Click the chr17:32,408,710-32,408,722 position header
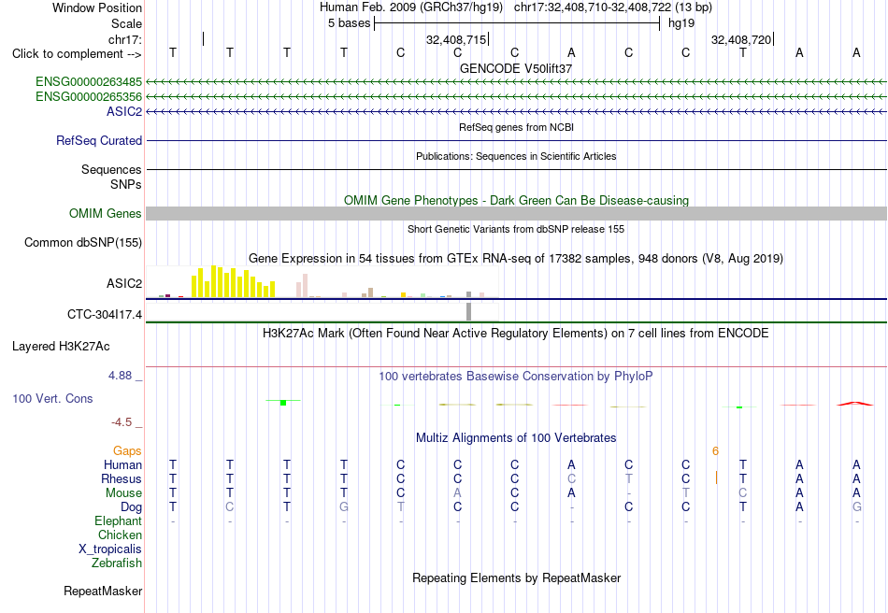This screenshot has height=613, width=888. [x=613, y=7]
